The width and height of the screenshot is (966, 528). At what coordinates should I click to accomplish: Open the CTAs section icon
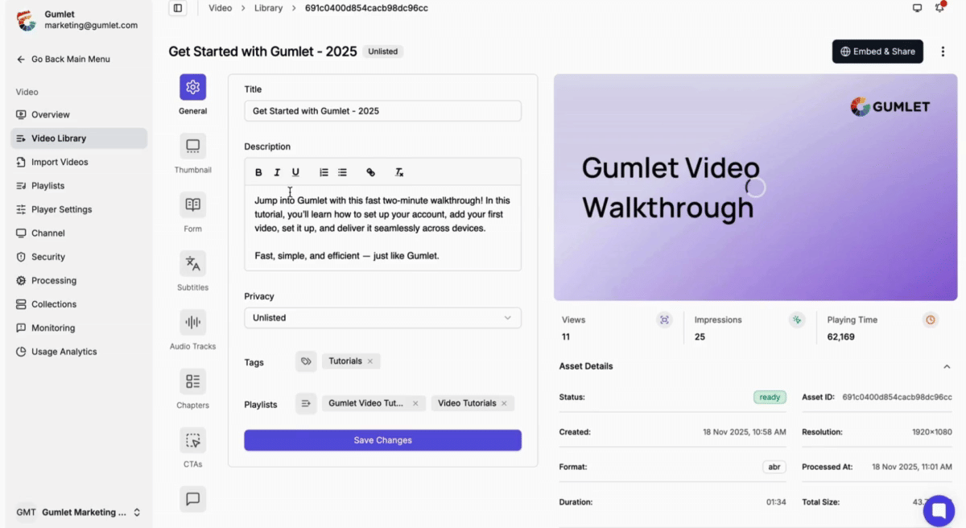(x=192, y=440)
